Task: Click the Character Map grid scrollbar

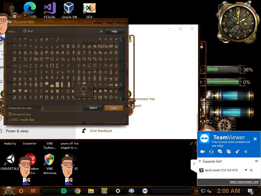Action: coord(121,69)
